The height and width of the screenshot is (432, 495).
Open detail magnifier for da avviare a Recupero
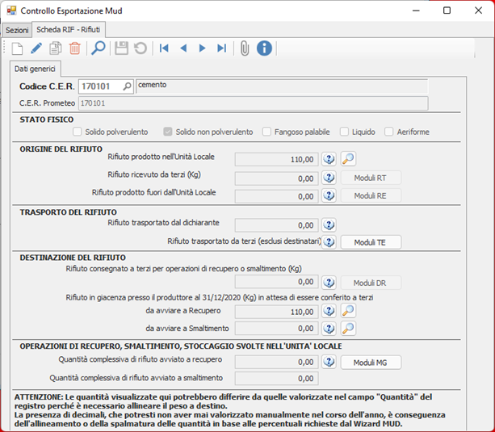(348, 310)
